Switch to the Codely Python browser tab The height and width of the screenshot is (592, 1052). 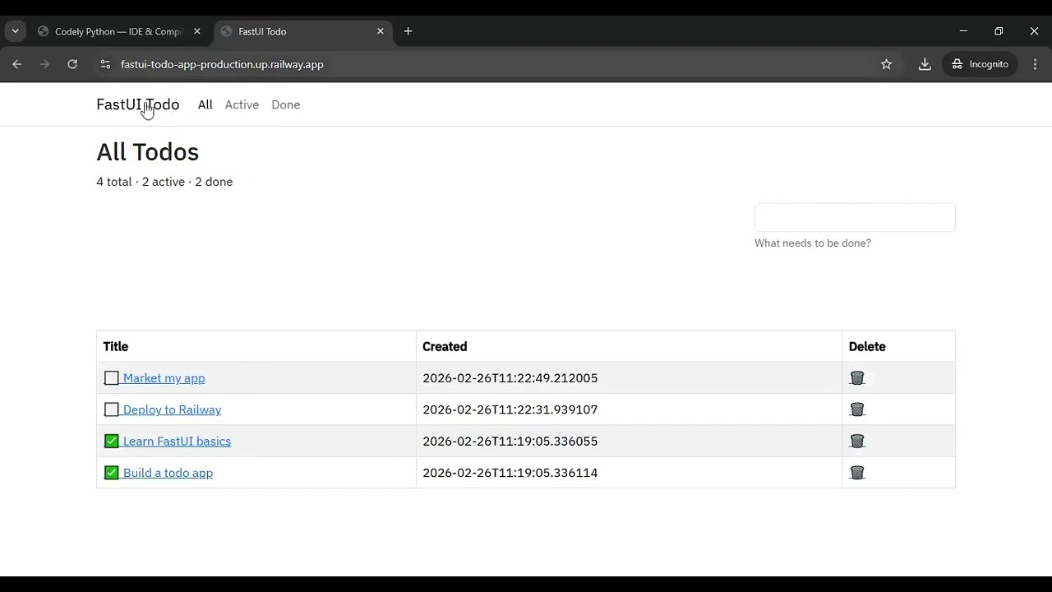coord(119,31)
